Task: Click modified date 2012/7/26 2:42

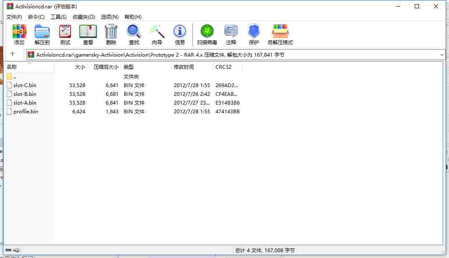Action: coord(192,94)
